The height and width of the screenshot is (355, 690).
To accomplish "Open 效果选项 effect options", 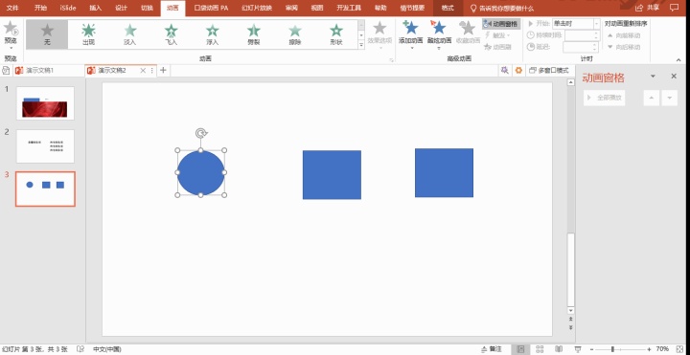I will tap(379, 33).
